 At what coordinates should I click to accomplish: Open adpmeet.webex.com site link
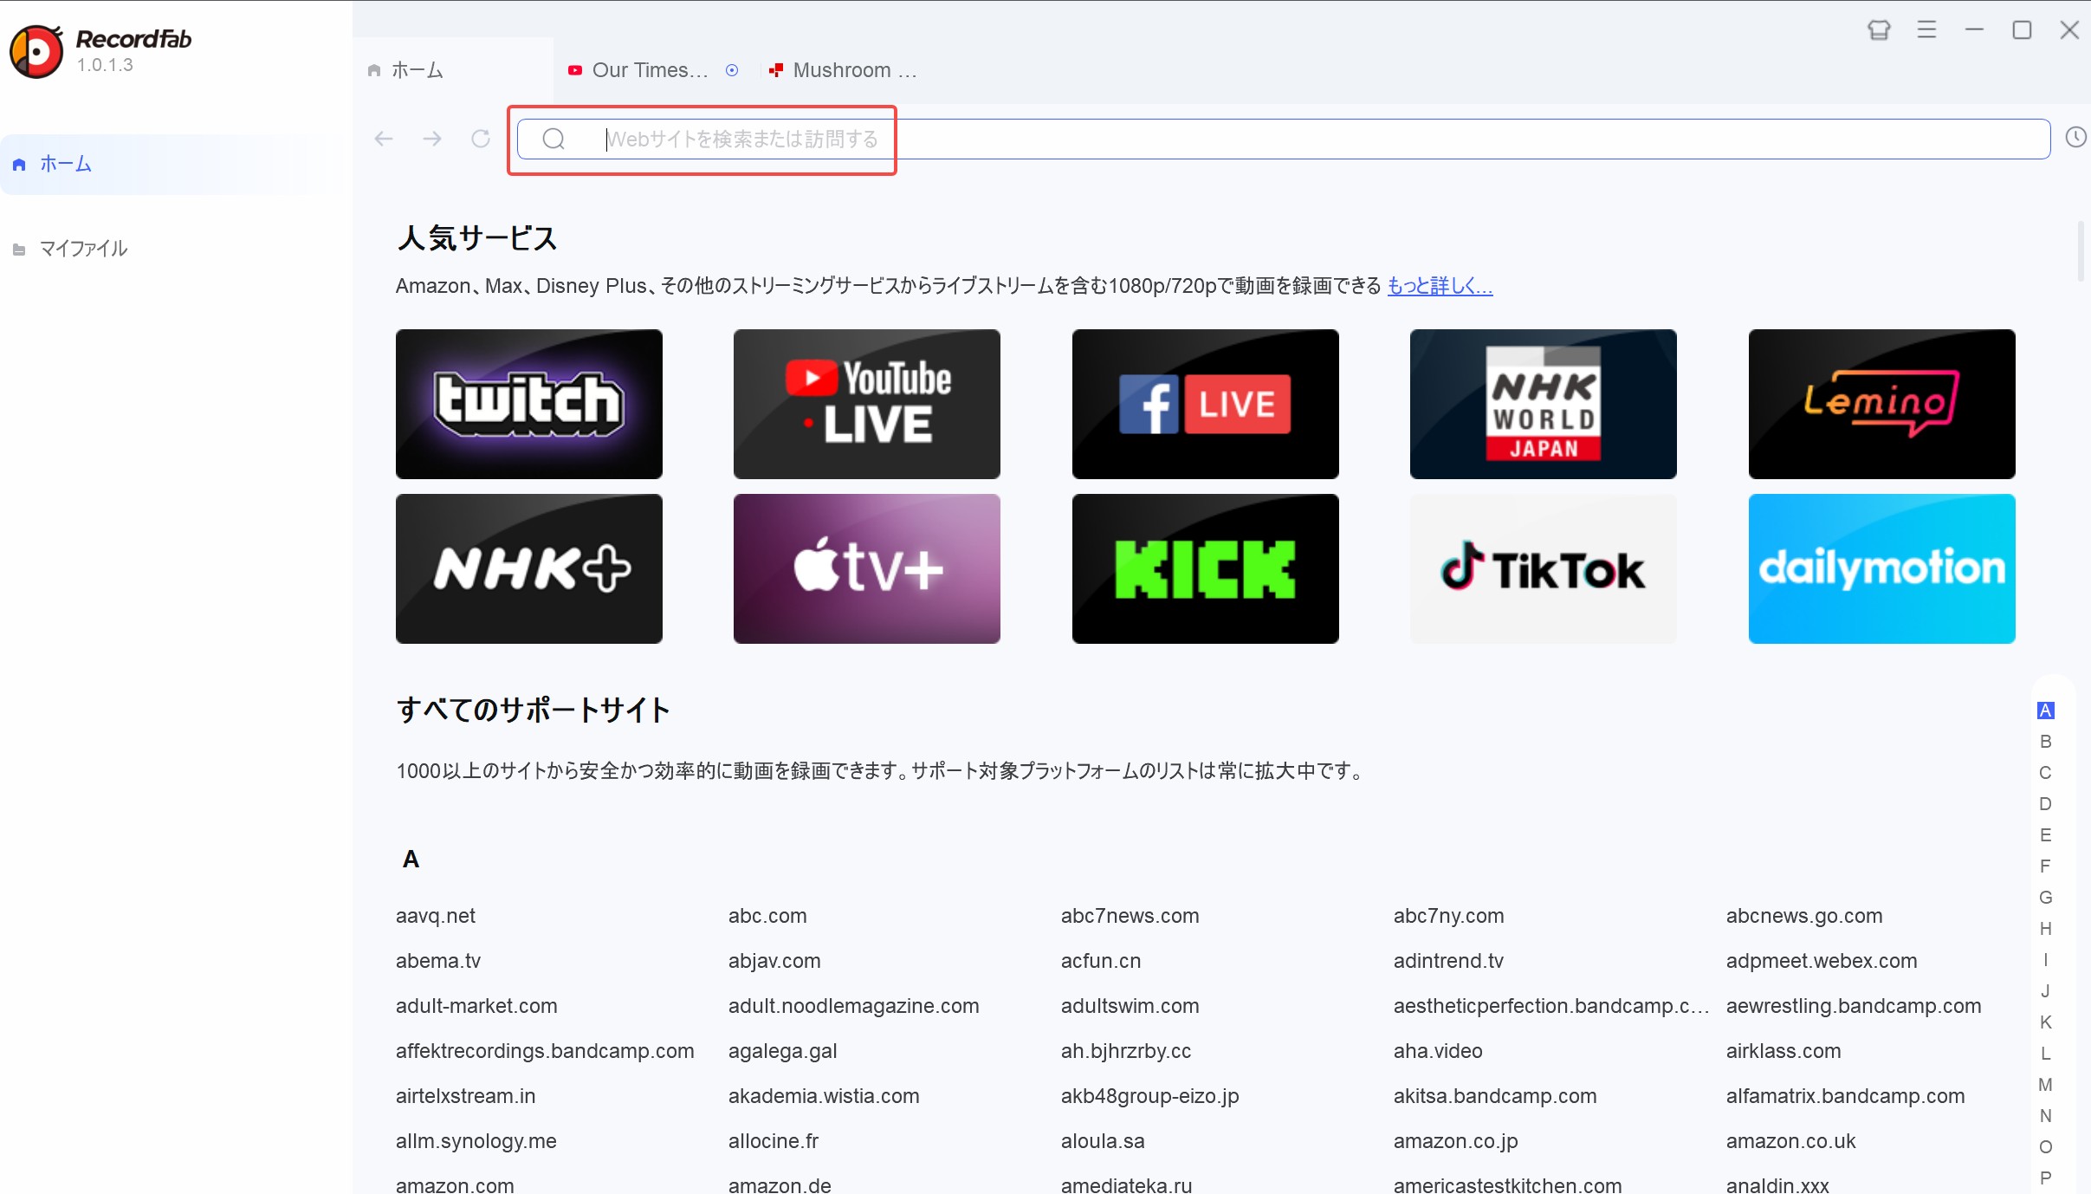[1822, 961]
